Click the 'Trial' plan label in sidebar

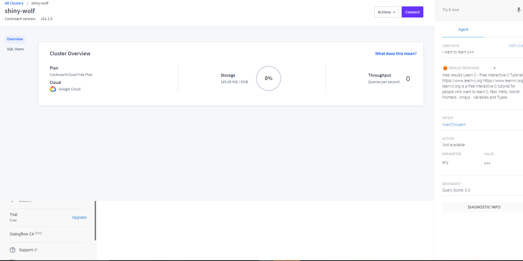(13, 215)
